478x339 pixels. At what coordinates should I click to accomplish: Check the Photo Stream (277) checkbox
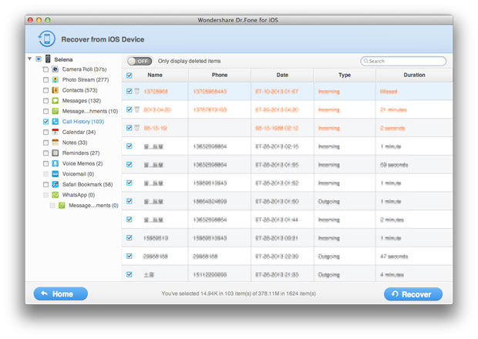pyautogui.click(x=45, y=80)
